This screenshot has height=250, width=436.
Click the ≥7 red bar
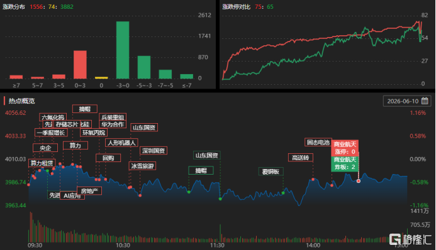tap(16, 77)
